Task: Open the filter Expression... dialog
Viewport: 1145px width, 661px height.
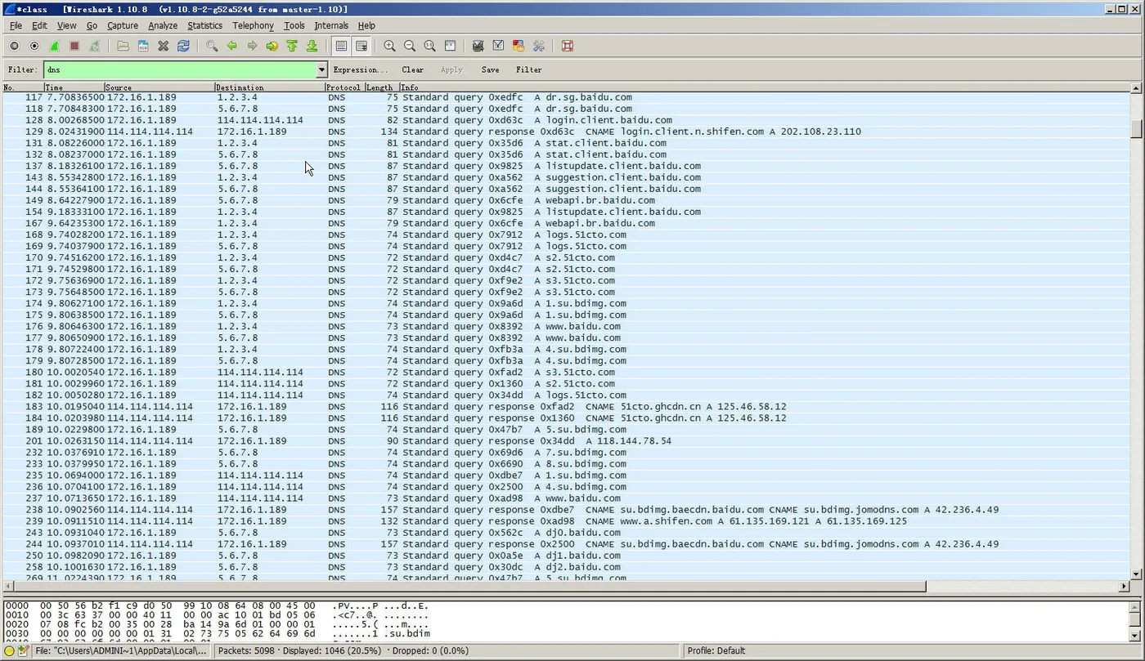Action: pyautogui.click(x=361, y=70)
